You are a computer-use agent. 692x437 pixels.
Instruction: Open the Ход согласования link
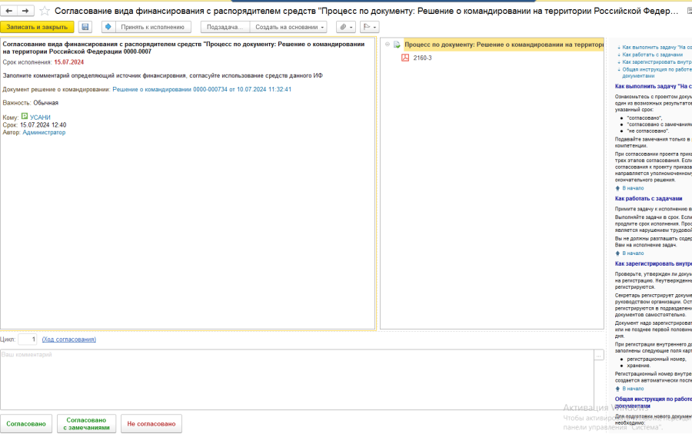69,339
